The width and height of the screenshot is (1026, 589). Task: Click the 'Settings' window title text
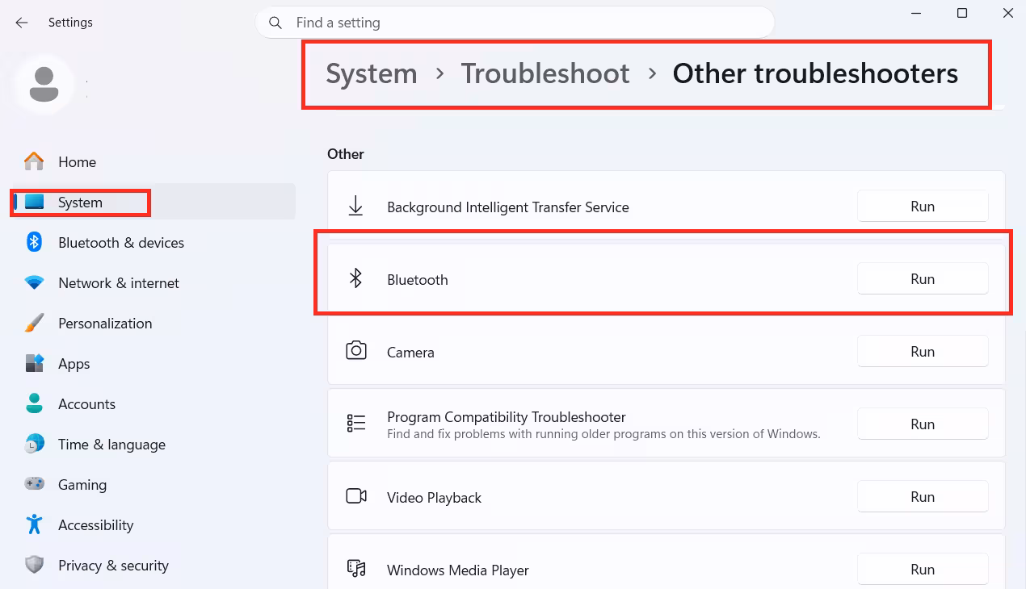[70, 23]
